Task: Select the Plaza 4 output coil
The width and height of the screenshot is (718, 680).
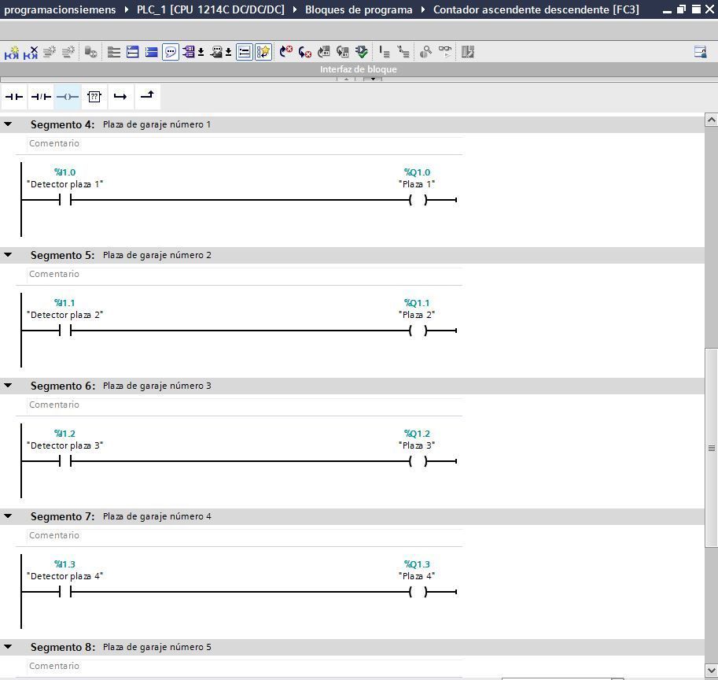Action: 418,592
